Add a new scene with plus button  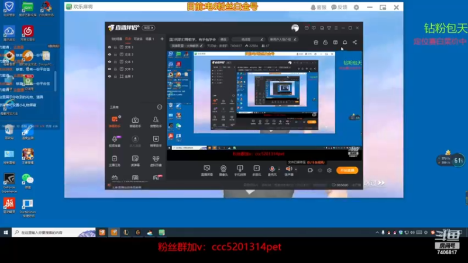pyautogui.click(x=162, y=39)
